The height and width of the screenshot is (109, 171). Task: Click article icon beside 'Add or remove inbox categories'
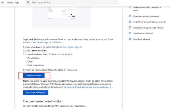coord(130,7)
